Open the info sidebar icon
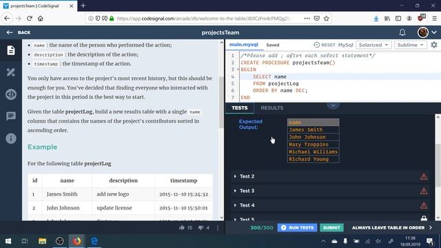The height and width of the screenshot is (248, 441). (11, 138)
